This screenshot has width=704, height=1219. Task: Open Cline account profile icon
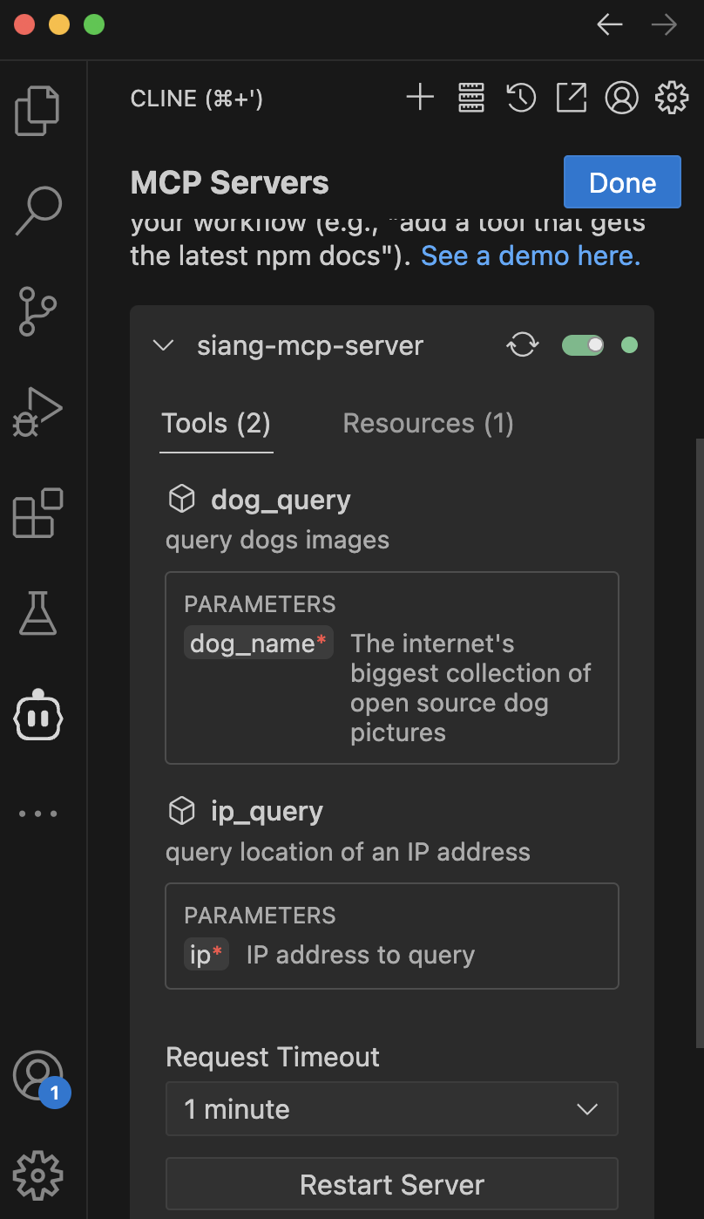point(622,98)
